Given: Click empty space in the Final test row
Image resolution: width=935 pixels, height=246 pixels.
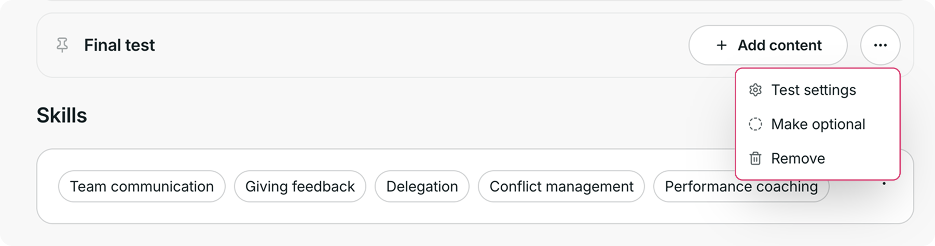Looking at the screenshot, I should click(x=415, y=45).
